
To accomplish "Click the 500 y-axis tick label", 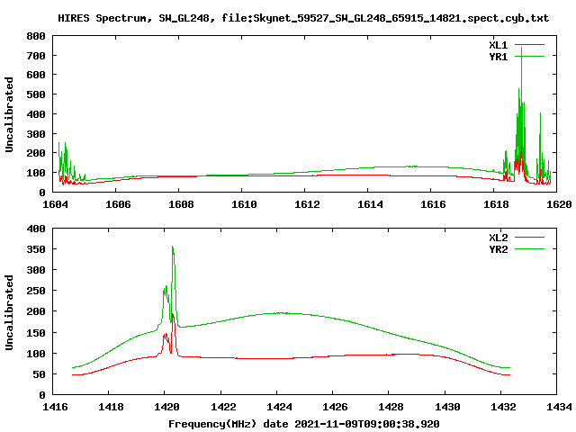I will [x=36, y=94].
